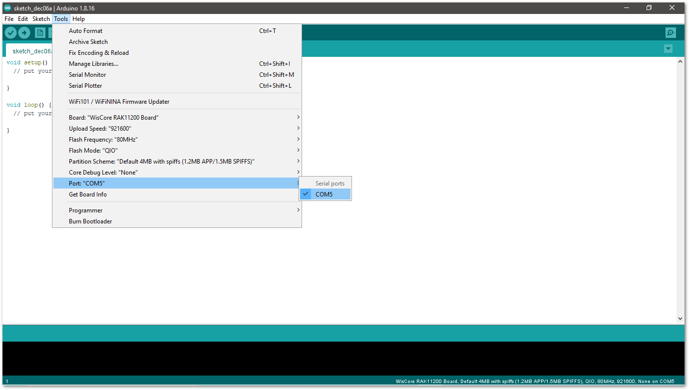This screenshot has width=689, height=390.
Task: Select Burn Bootloader
Action: tap(177, 221)
